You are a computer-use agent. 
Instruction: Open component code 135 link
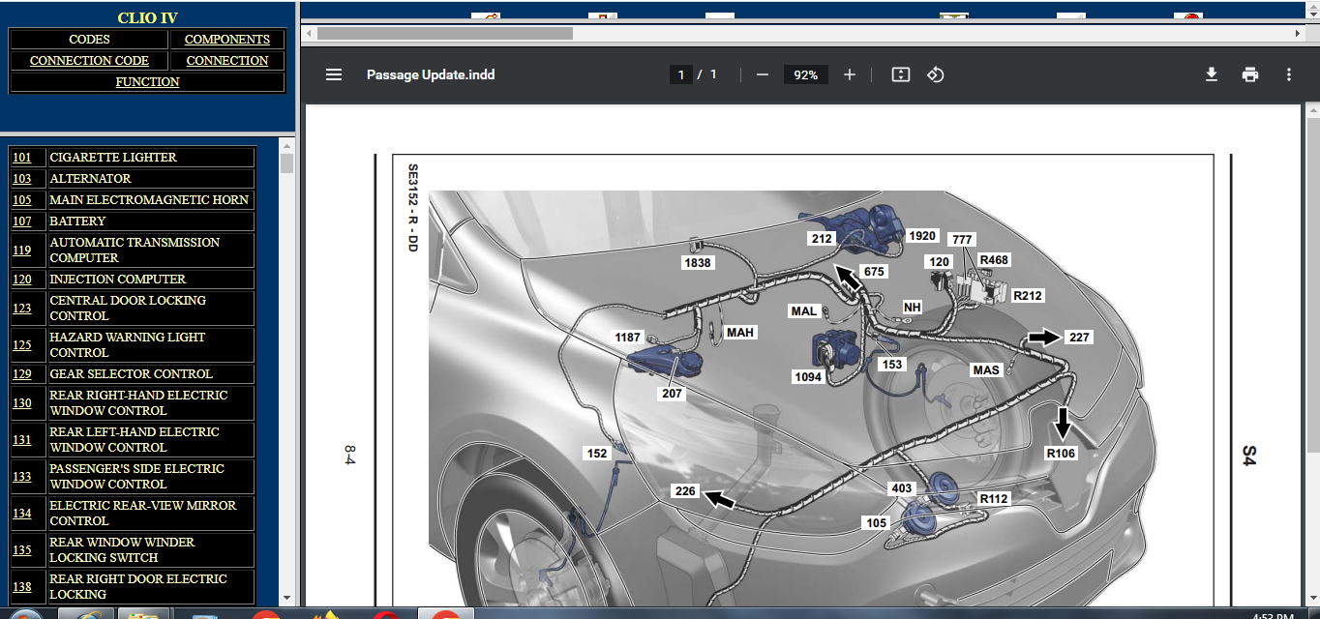click(x=22, y=549)
